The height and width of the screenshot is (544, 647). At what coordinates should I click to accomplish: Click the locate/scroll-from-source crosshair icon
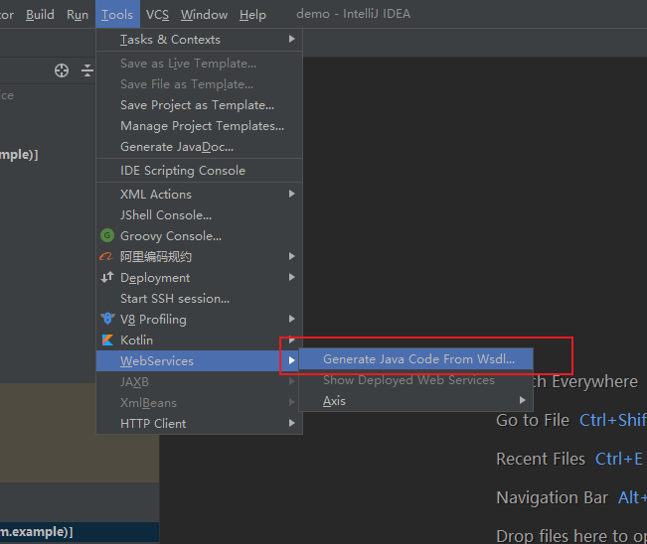[62, 70]
